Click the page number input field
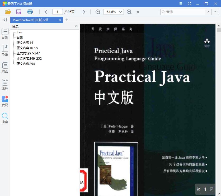The height and width of the screenshot is (196, 221). [x=58, y=12]
